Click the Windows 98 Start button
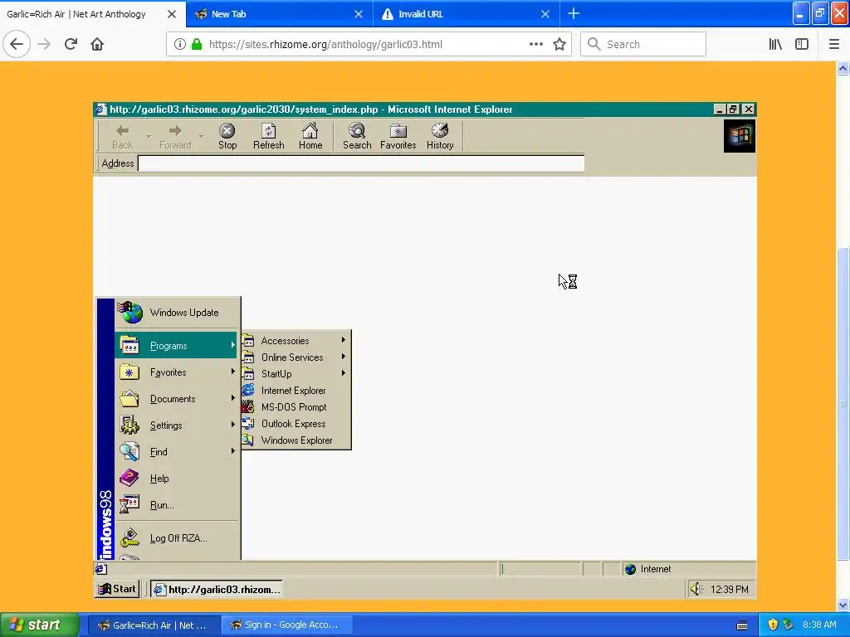 click(x=117, y=589)
